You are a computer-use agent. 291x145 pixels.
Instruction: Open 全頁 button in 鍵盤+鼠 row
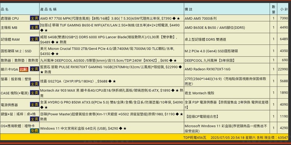(35, 119)
